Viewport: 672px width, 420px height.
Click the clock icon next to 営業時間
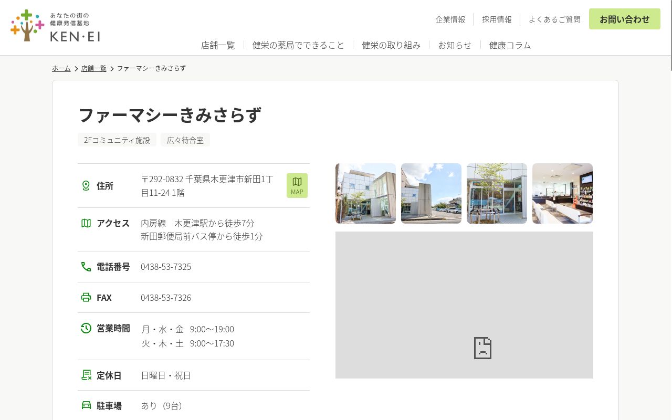coord(86,328)
